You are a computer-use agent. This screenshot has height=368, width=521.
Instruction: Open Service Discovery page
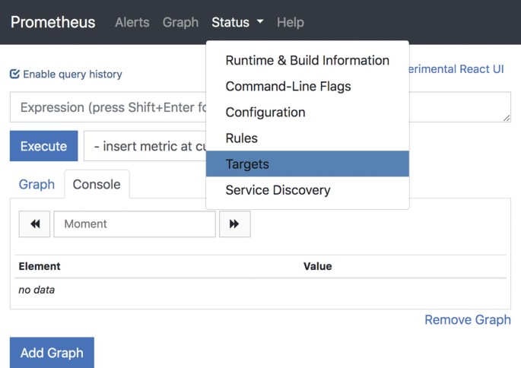coord(278,190)
